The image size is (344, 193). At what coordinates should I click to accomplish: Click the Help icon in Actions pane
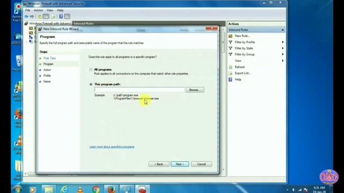[231, 79]
